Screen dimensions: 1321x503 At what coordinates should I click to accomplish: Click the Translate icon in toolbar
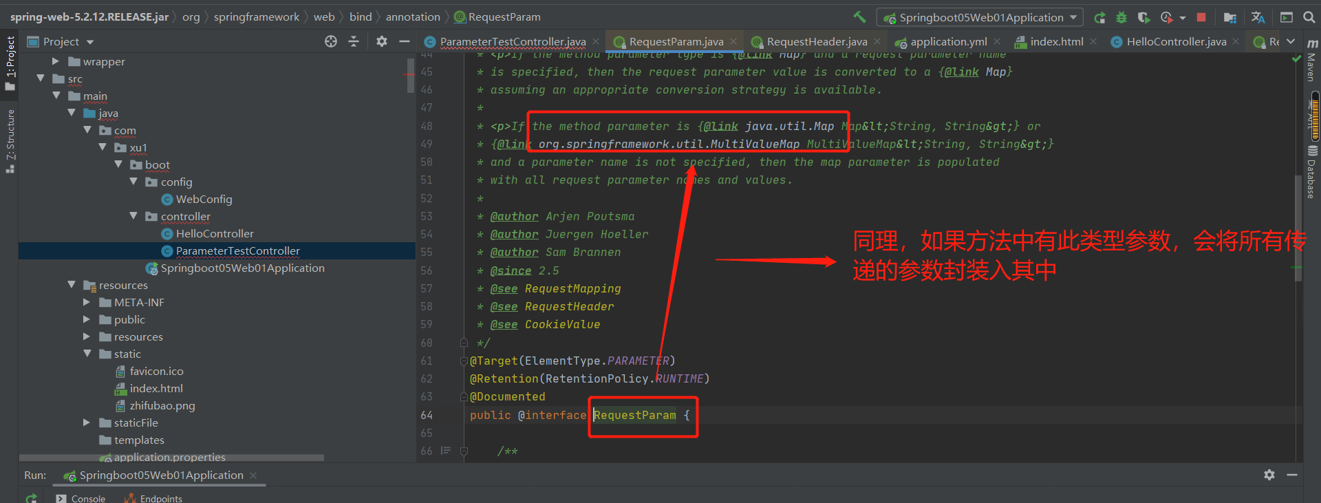tap(1258, 17)
